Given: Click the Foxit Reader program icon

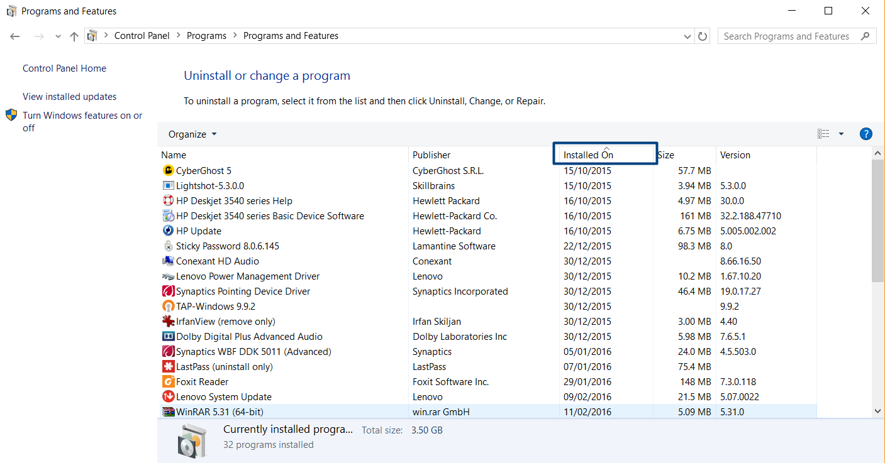Looking at the screenshot, I should 168,381.
